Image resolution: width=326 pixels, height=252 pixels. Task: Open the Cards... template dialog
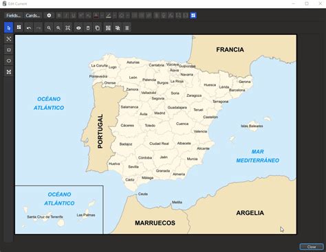pyautogui.click(x=33, y=16)
